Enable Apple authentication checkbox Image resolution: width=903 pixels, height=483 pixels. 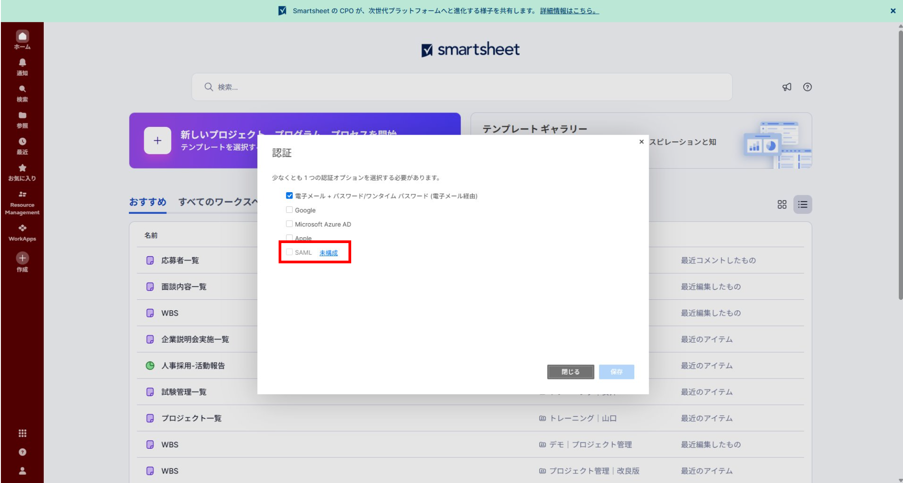click(x=289, y=238)
